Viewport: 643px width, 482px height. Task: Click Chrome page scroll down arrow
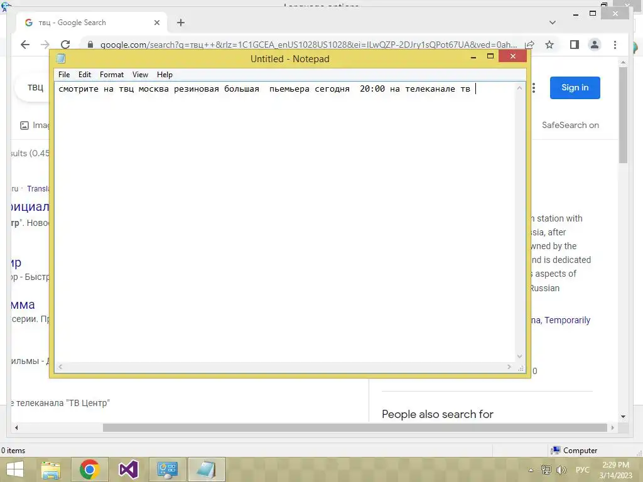(x=623, y=417)
